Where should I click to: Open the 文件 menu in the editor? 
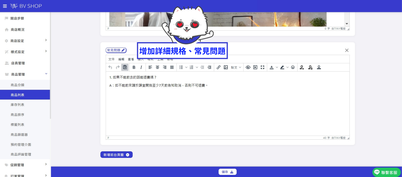point(112,59)
